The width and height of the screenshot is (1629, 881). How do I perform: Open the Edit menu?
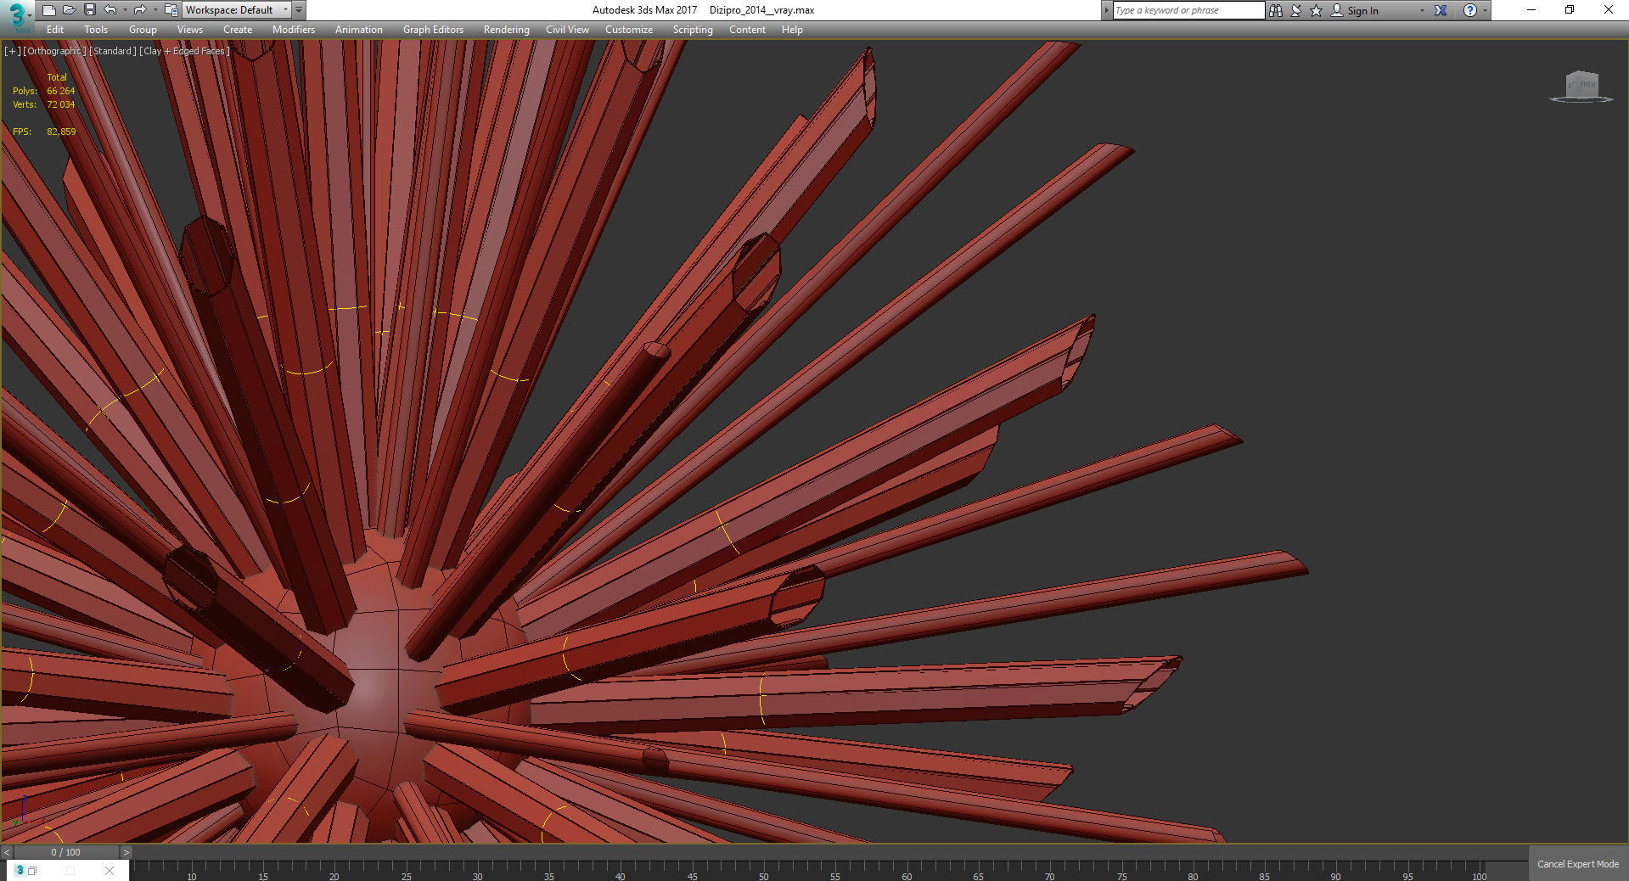click(x=55, y=30)
